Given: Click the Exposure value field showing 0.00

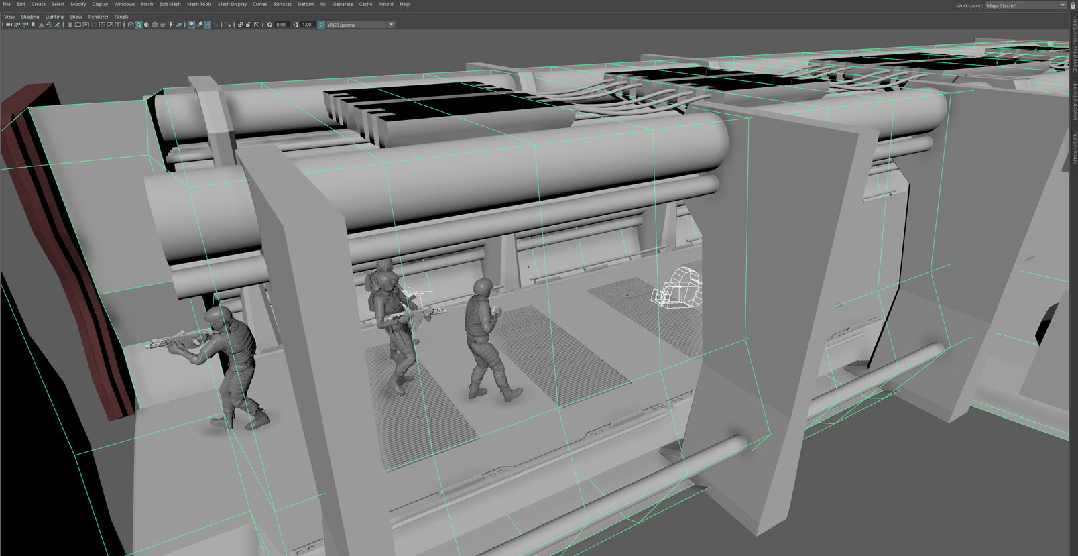Looking at the screenshot, I should (282, 25).
